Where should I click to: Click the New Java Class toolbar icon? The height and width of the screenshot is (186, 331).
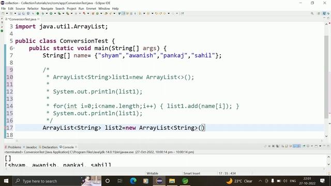pos(97,13)
